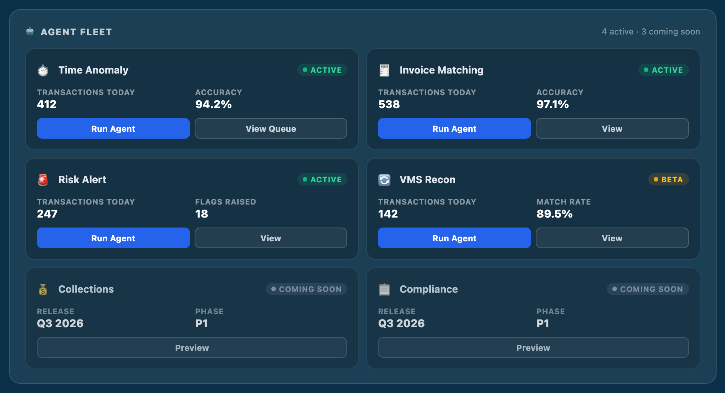Click the rotating light icon on Risk Alert

click(x=43, y=179)
